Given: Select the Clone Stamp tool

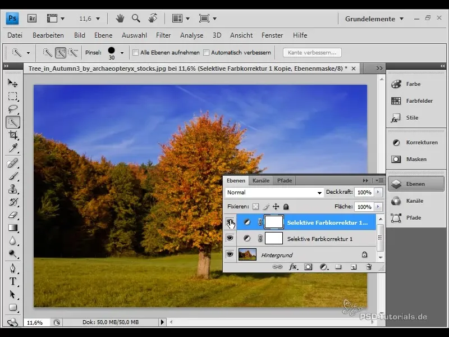Looking at the screenshot, I should 12,189.
